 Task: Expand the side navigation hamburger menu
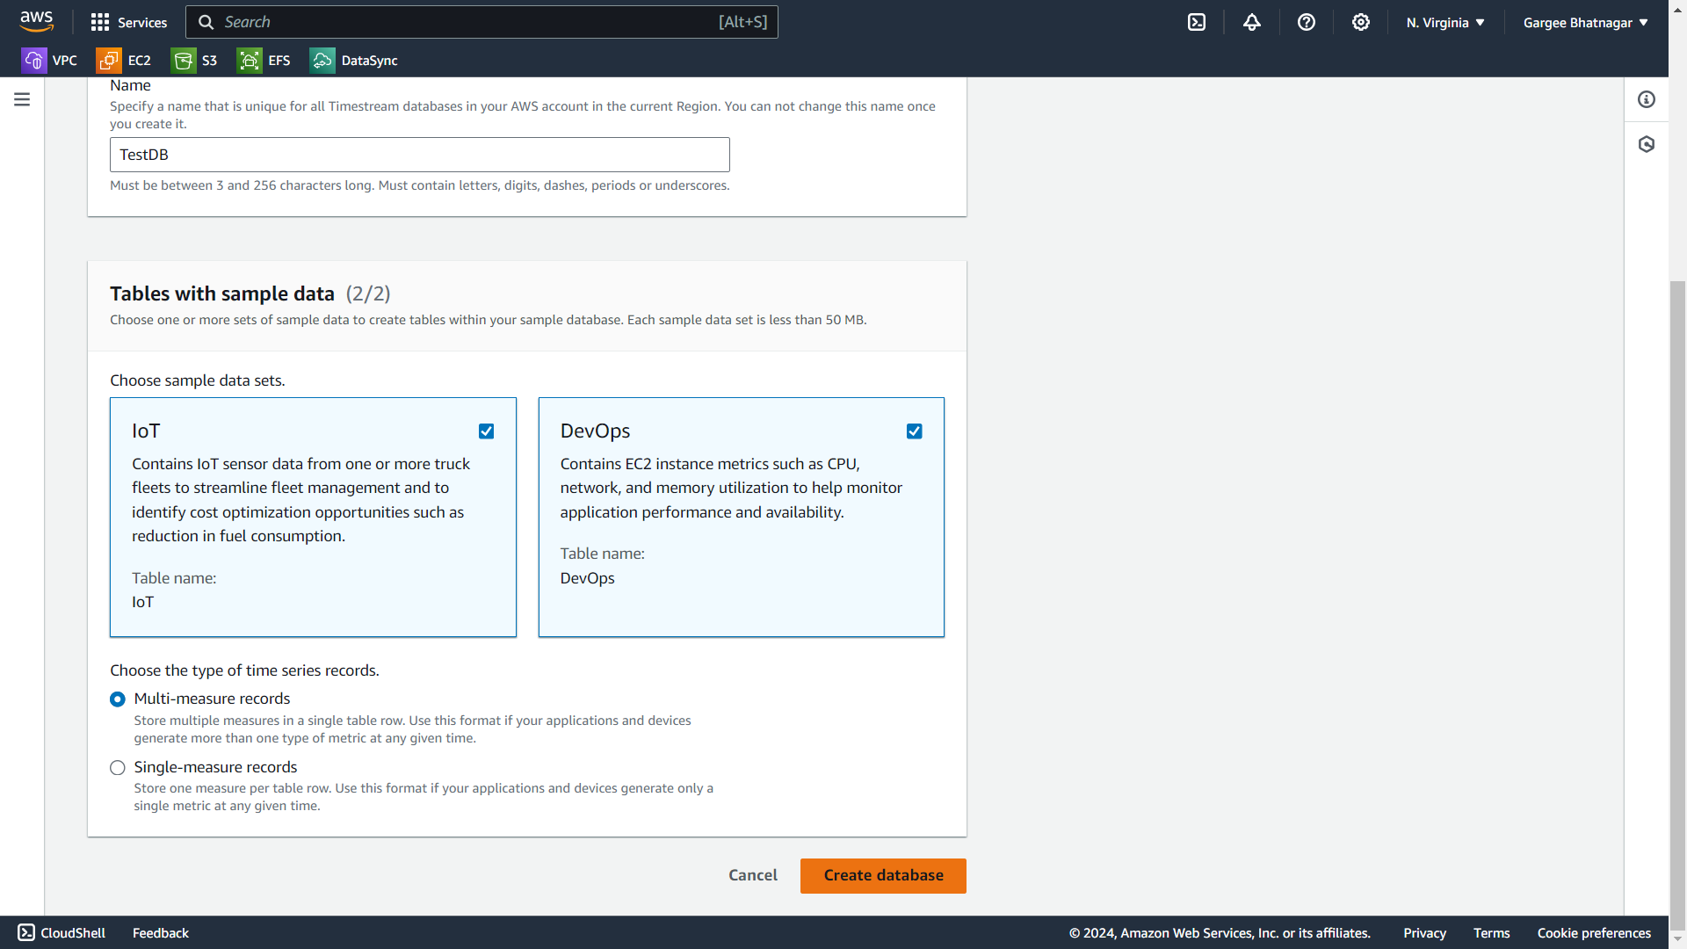coord(22,99)
